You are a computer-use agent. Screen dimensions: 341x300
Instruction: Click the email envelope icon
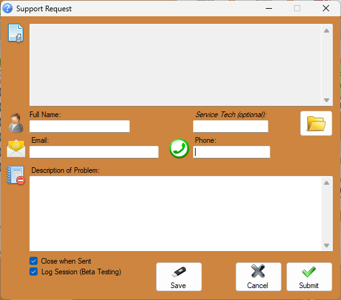16,148
